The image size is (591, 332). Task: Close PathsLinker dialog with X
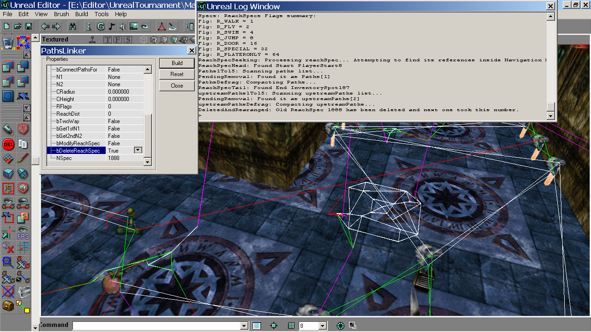tap(192, 51)
